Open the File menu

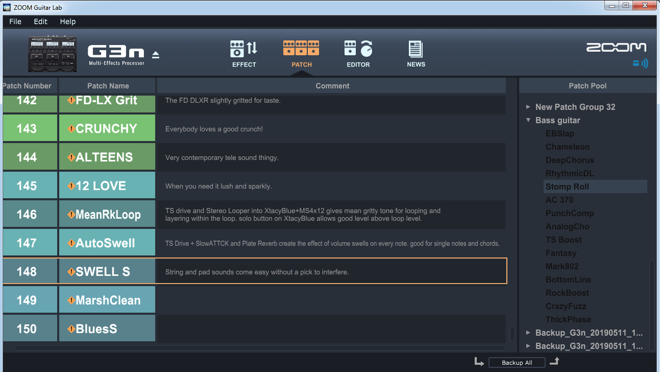15,22
